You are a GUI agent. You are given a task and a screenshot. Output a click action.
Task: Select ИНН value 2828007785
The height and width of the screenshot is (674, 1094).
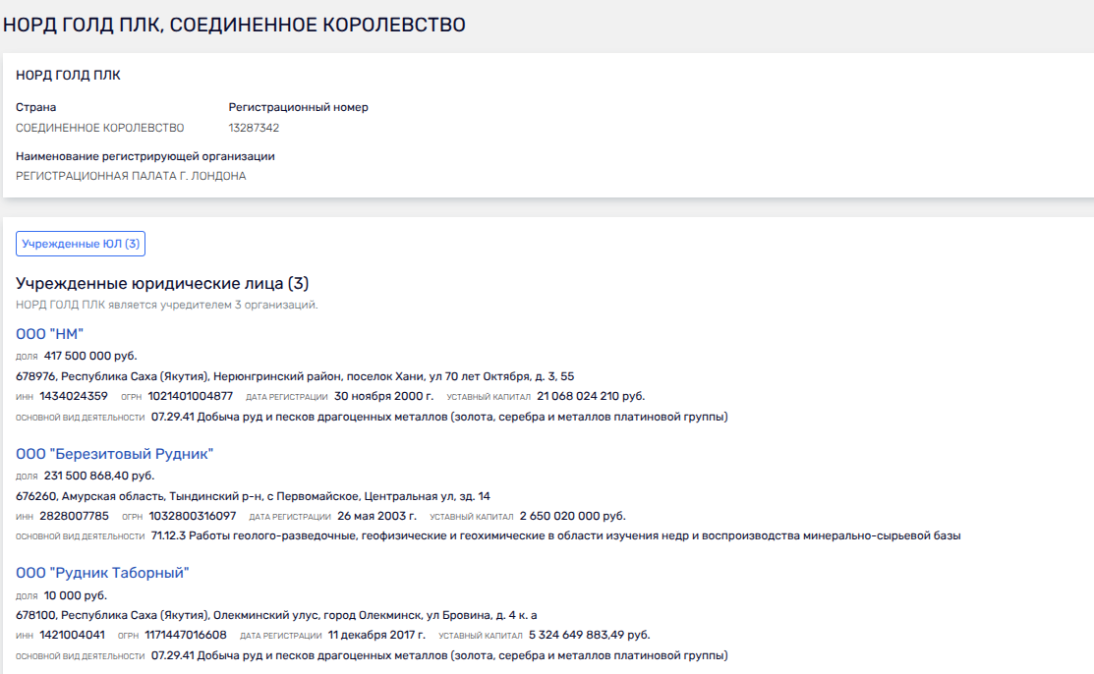point(74,516)
